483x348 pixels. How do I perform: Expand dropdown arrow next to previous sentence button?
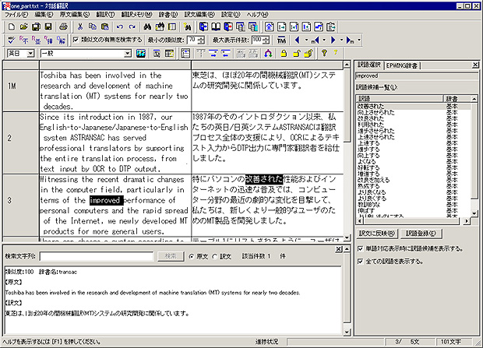click(306, 40)
